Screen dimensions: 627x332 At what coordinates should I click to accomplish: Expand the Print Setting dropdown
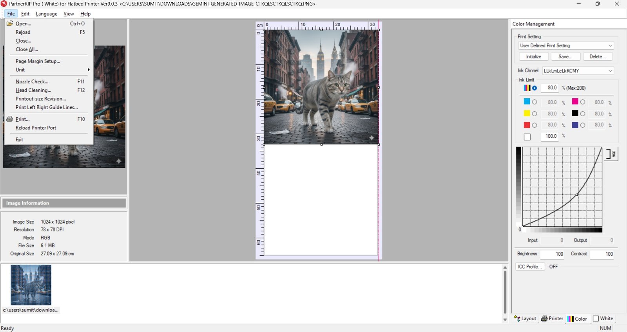(x=566, y=46)
